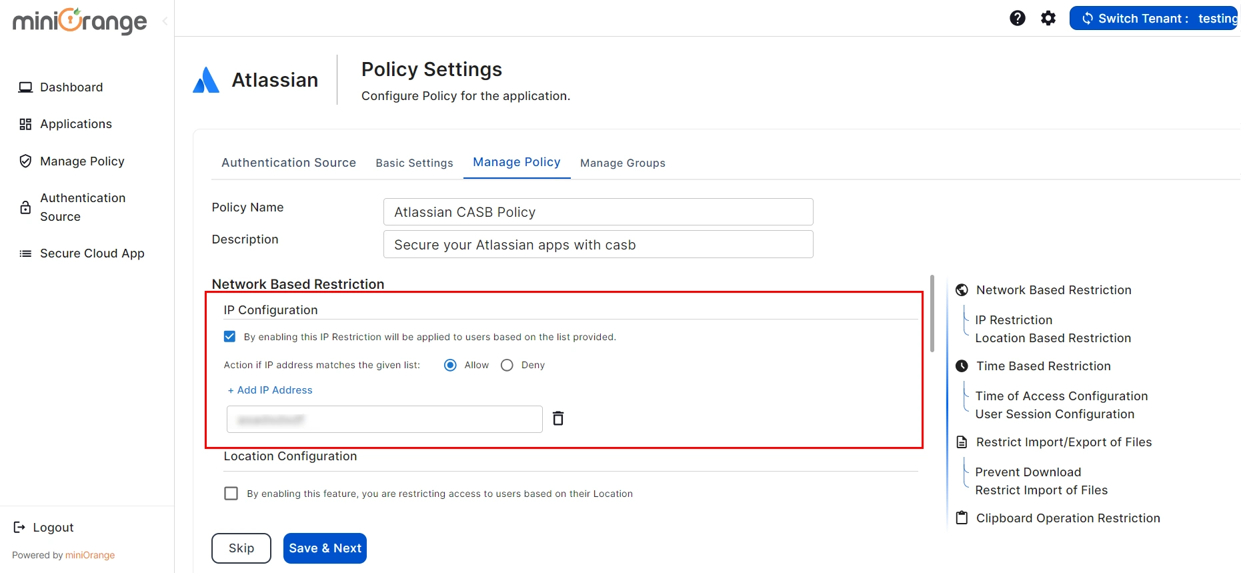Screen dimensions: 1241x573
Task: Open help question mark icon
Action: click(x=1017, y=18)
